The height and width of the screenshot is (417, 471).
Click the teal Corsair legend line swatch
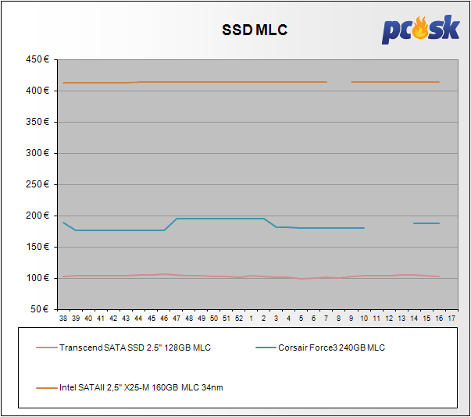point(266,347)
